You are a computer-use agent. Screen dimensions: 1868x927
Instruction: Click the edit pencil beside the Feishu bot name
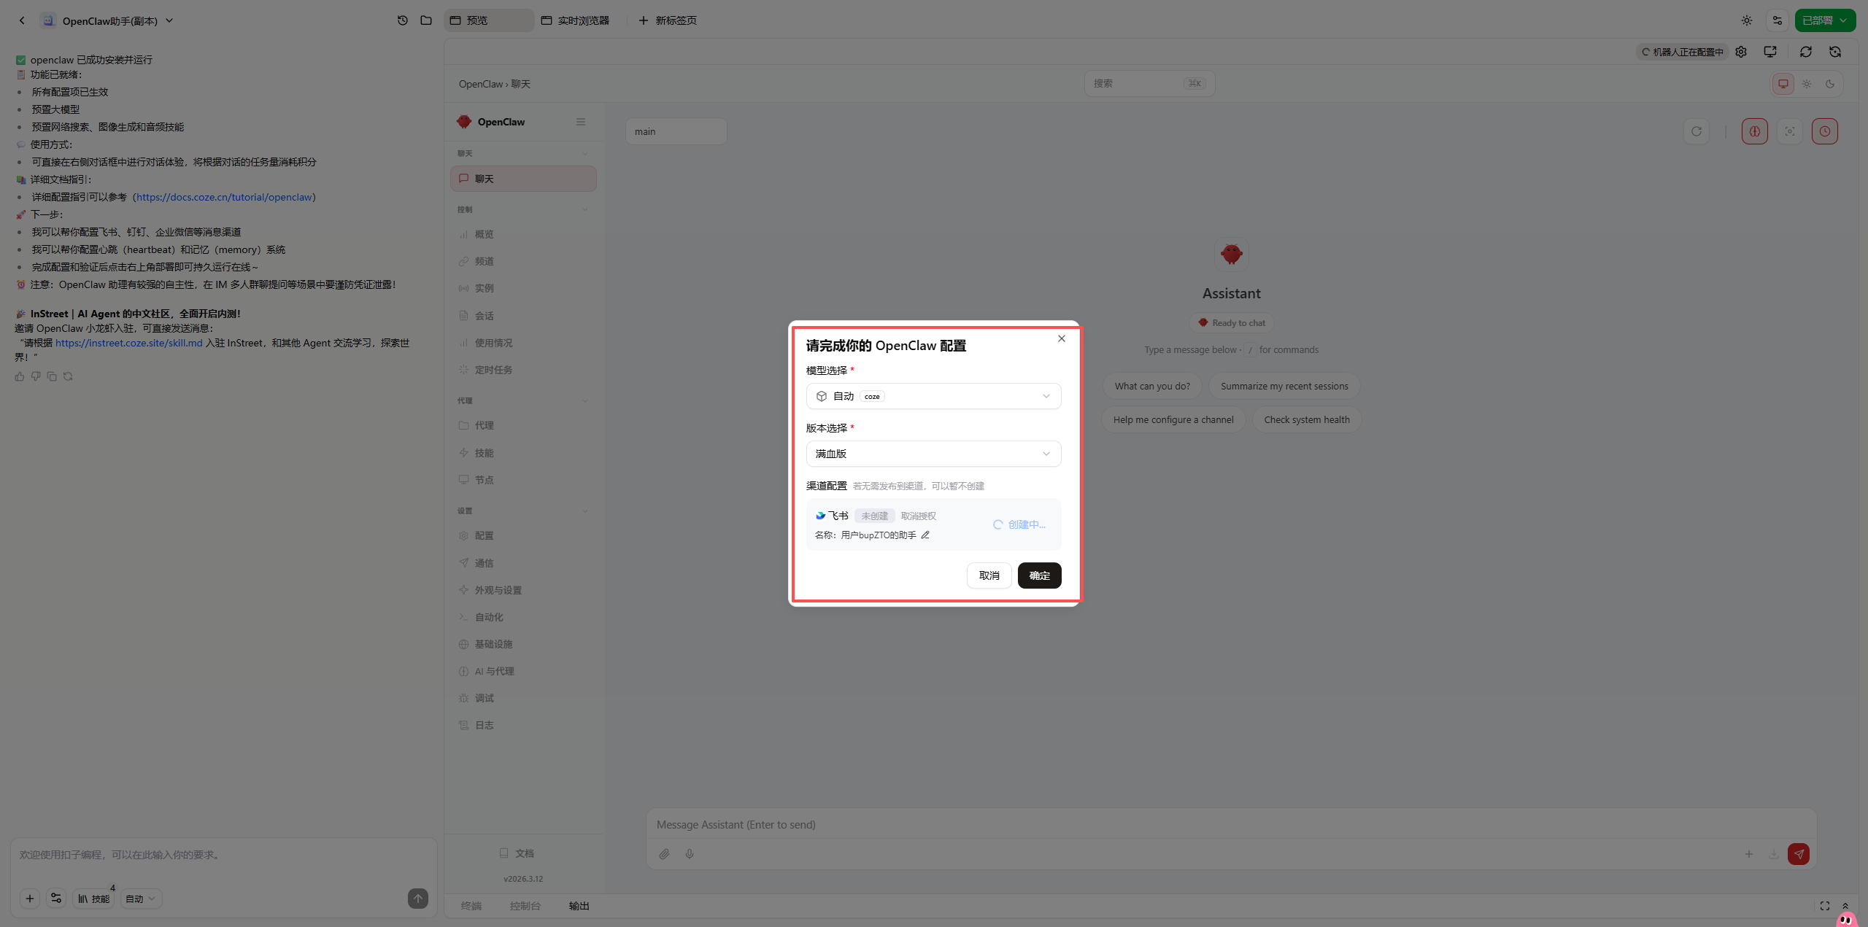(x=925, y=535)
